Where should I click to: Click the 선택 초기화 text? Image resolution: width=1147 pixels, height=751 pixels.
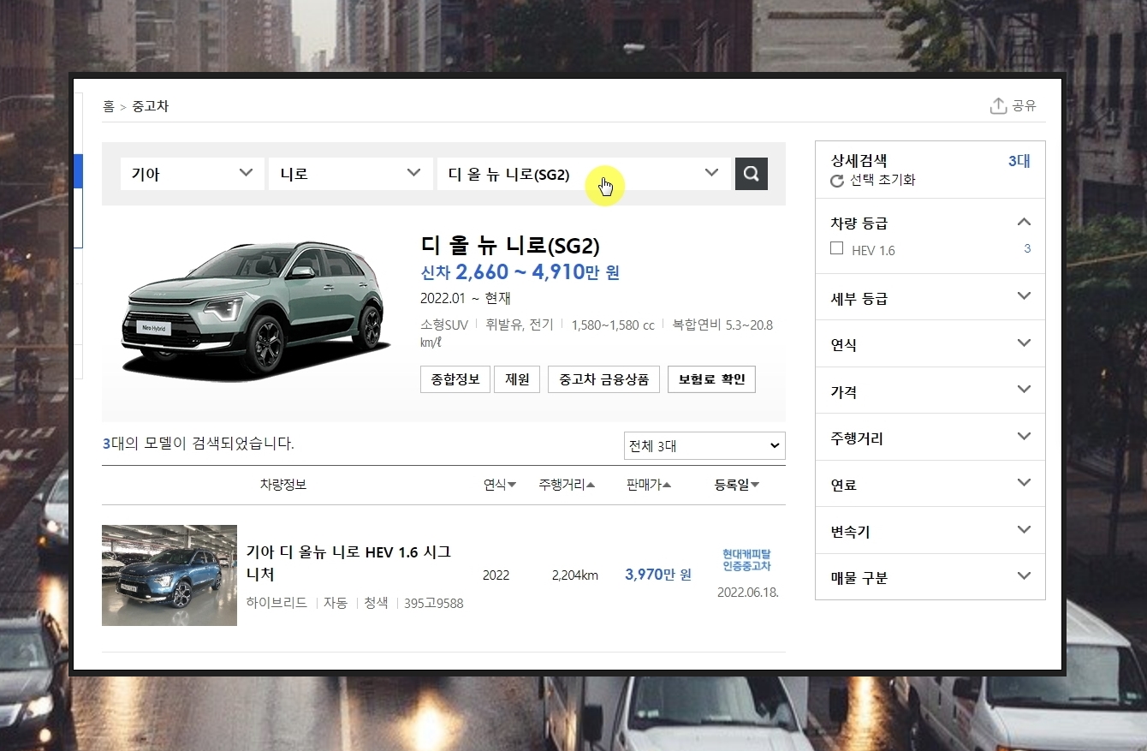tap(883, 181)
